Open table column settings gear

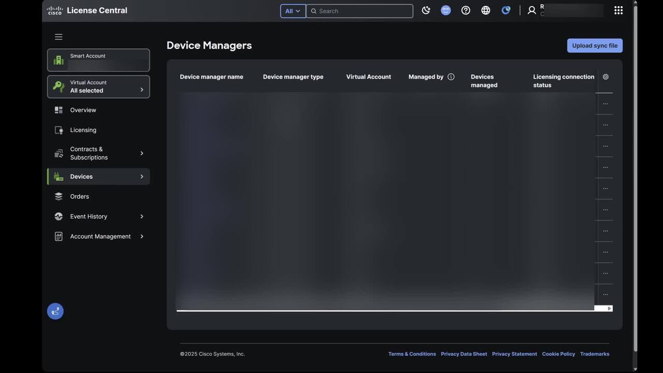pyautogui.click(x=606, y=77)
